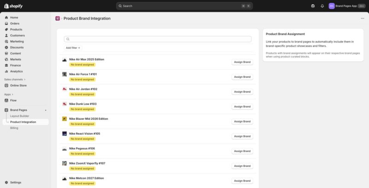Open the Discounts section
The width and height of the screenshot is (369, 188).
pos(17,47)
